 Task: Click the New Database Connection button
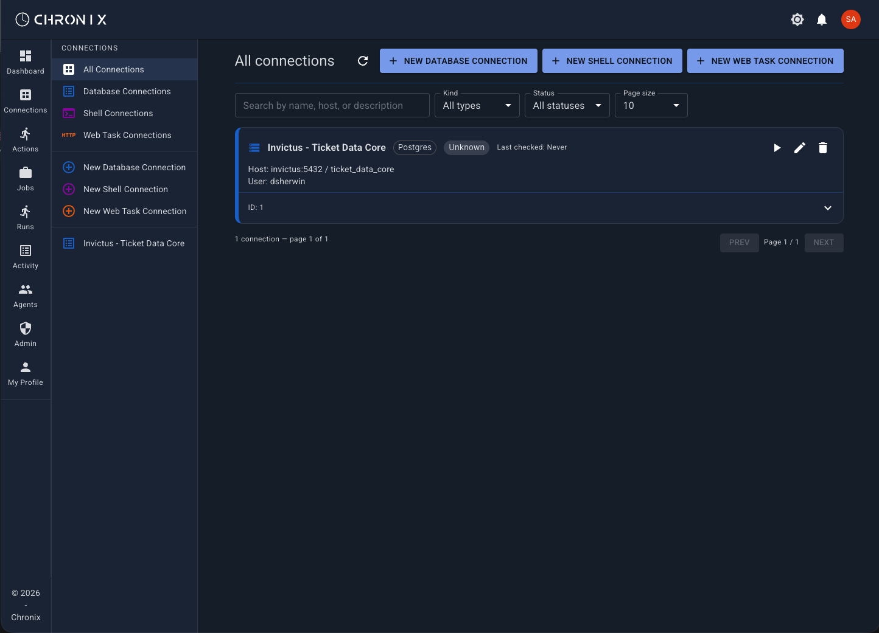458,61
